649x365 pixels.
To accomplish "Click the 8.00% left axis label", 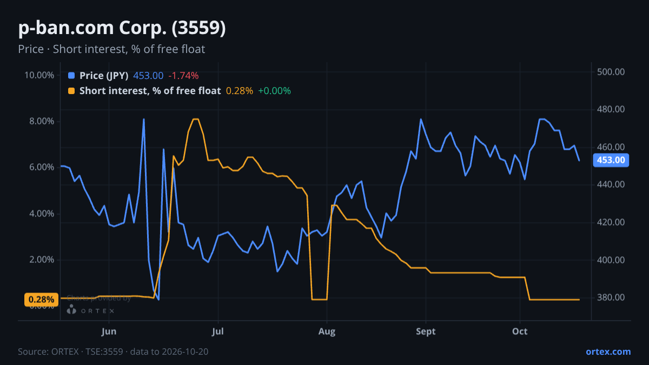I will (x=41, y=121).
